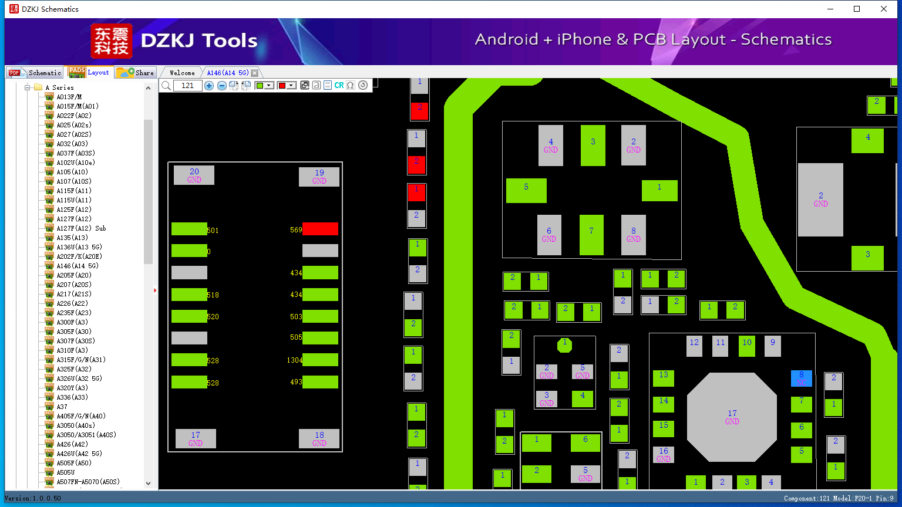Toggle the blue stacked-lines pad icon
The height and width of the screenshot is (507, 902).
tap(328, 86)
